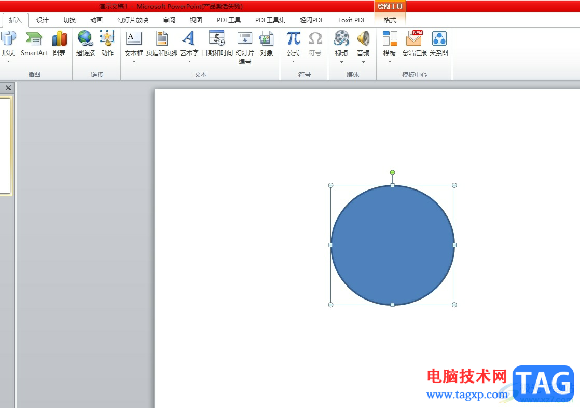The width and height of the screenshot is (580, 408).
Task: Click the circle's top-right resize handle
Action: [454, 185]
